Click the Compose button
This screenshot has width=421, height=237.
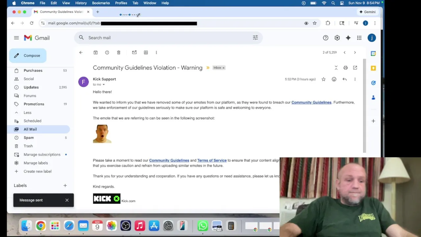click(x=28, y=56)
